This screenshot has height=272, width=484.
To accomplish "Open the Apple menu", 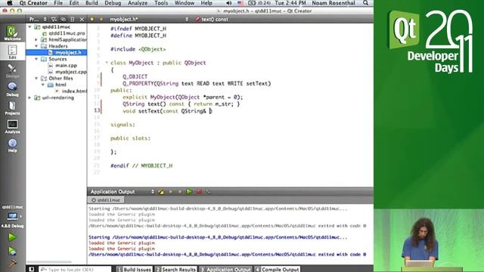I will click(10, 3).
